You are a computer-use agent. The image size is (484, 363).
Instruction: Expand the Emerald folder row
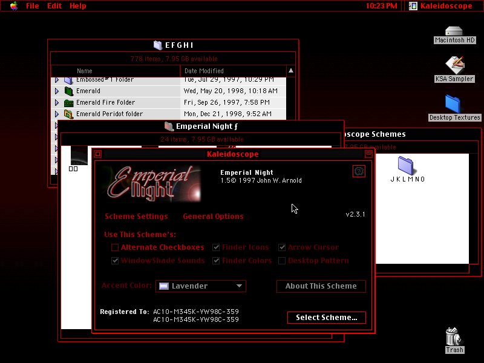(x=57, y=91)
